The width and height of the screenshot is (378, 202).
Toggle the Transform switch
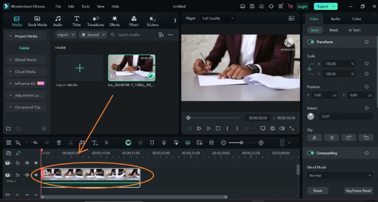click(x=310, y=42)
